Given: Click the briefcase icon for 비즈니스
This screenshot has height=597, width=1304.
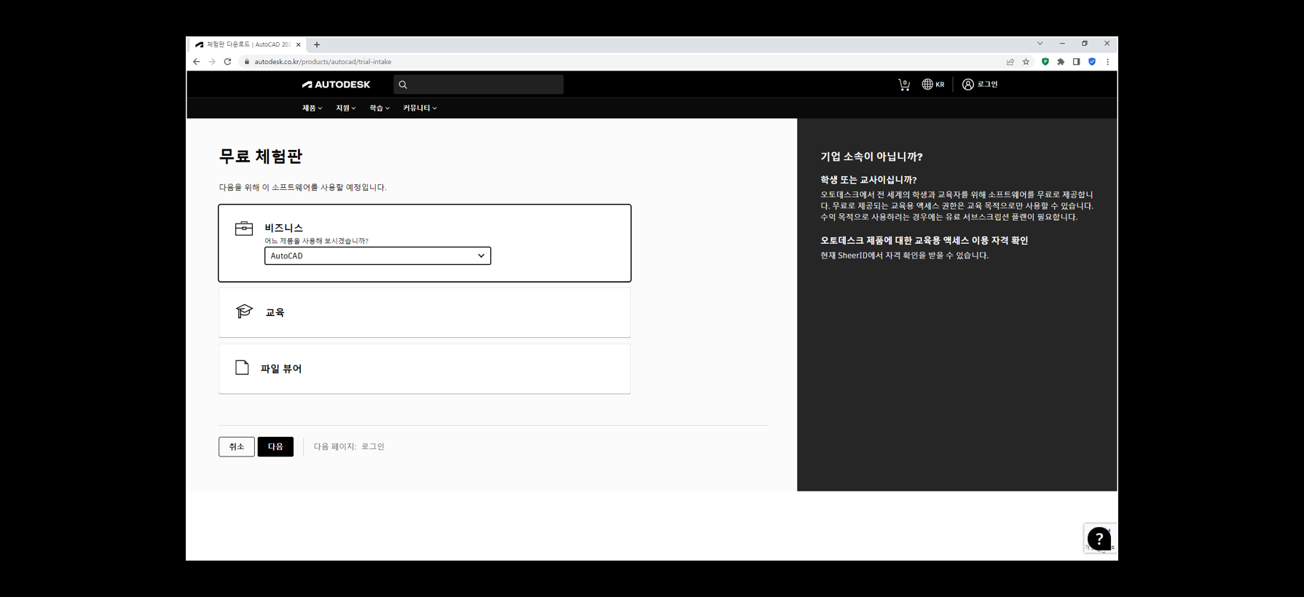Looking at the screenshot, I should (244, 229).
